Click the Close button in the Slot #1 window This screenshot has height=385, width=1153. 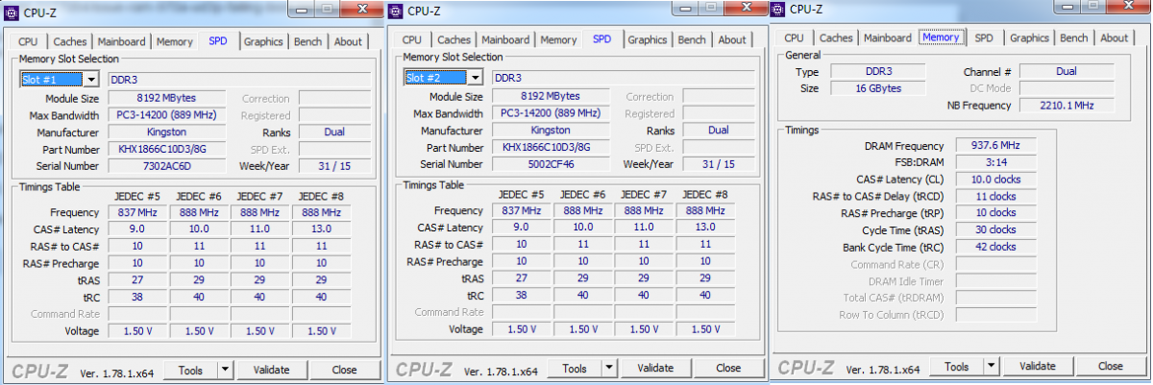tap(345, 370)
